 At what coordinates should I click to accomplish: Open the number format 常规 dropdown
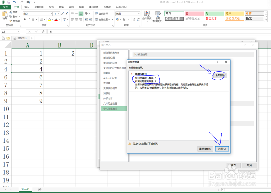point(139,14)
